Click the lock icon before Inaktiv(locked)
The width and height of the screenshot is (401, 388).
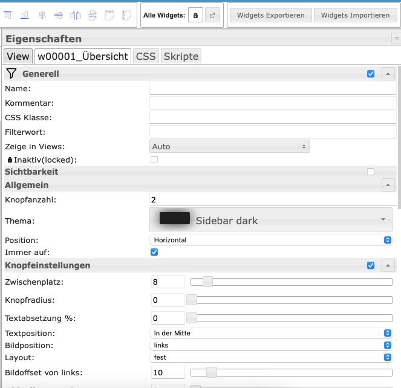click(x=10, y=160)
